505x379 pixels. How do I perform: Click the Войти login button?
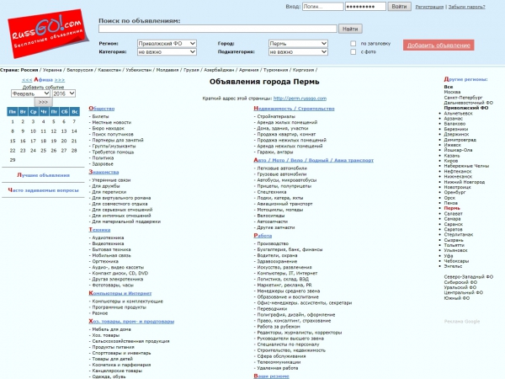tap(399, 7)
